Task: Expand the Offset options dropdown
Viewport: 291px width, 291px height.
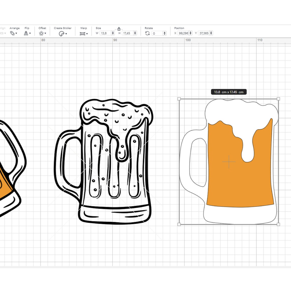Action: tap(45, 33)
